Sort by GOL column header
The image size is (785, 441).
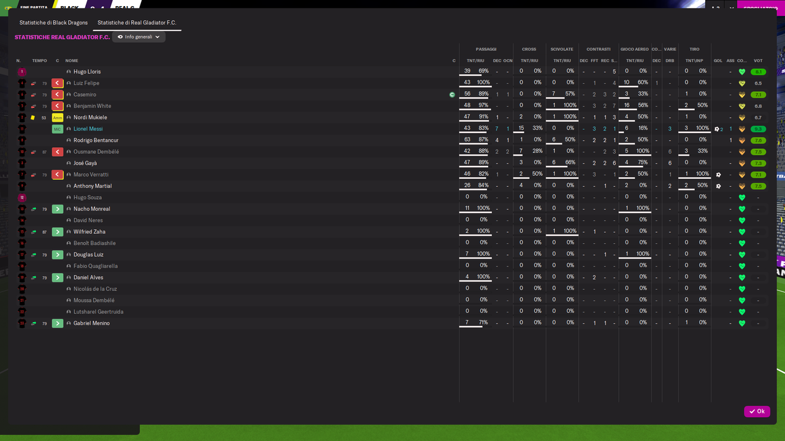tap(718, 61)
